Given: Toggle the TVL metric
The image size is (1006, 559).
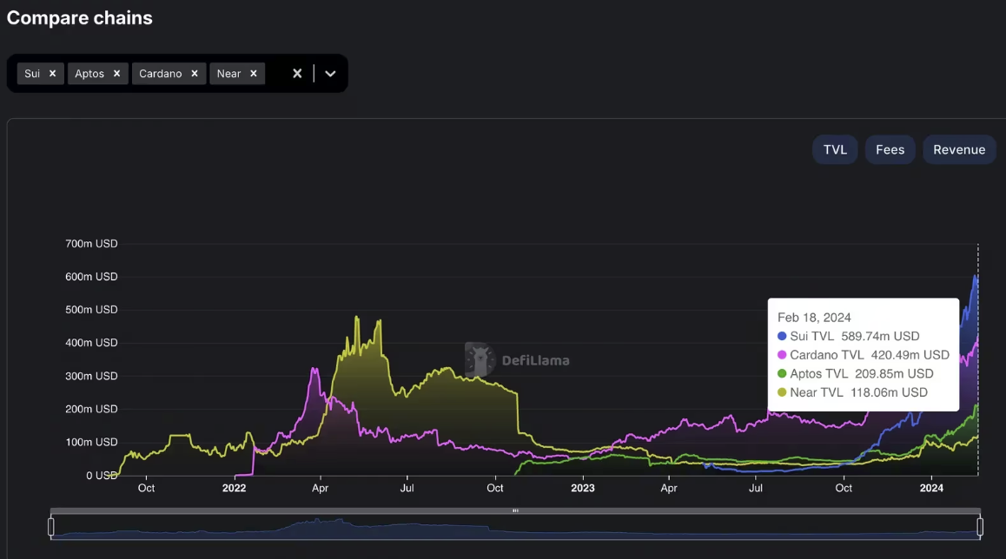Looking at the screenshot, I should coord(834,149).
